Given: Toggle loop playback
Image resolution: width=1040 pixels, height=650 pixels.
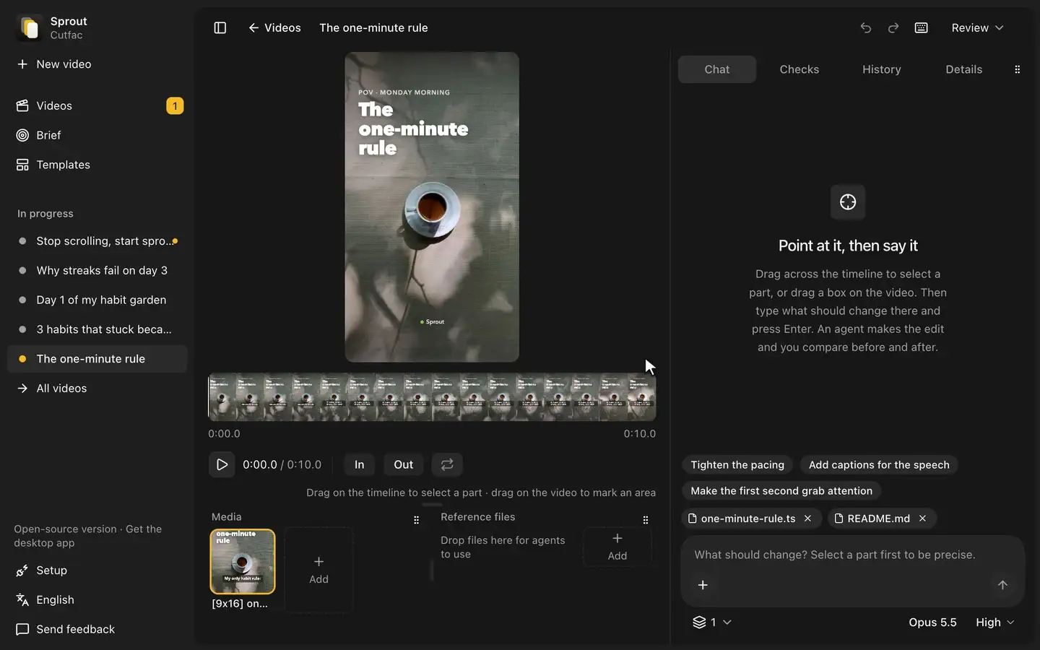Looking at the screenshot, I should [447, 464].
